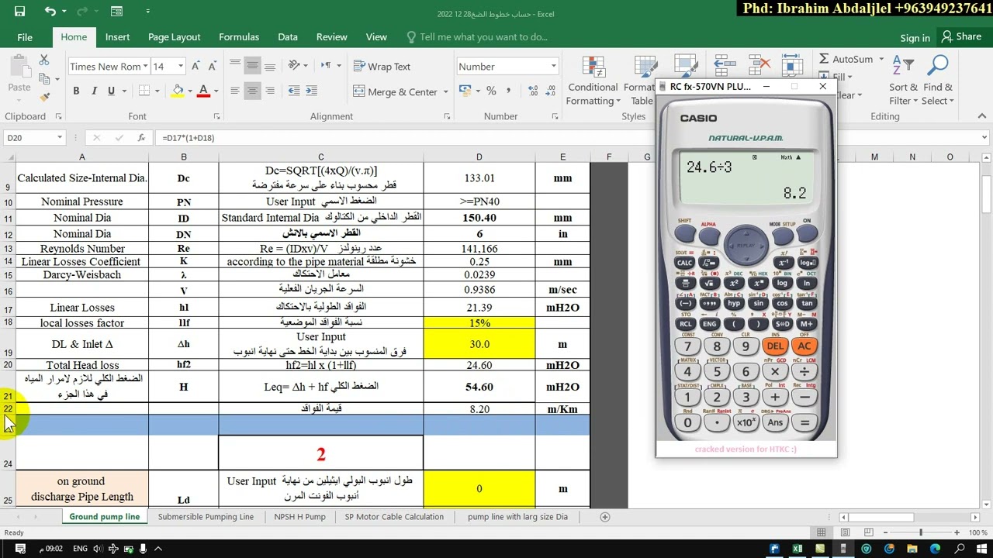993x558 pixels.
Task: Toggle Align Left for cell text
Action: tap(234, 91)
